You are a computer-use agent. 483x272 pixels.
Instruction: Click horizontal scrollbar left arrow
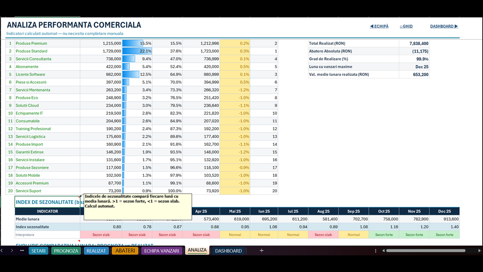pyautogui.click(x=383, y=250)
